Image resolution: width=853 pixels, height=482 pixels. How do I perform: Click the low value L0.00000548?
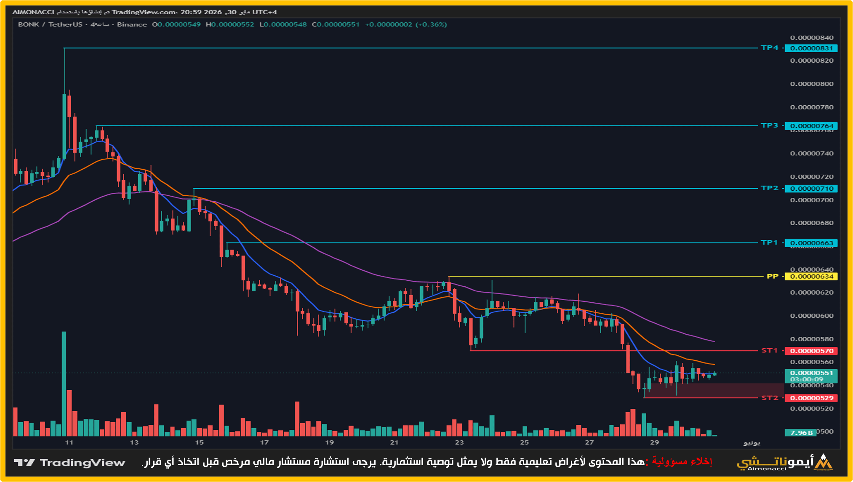[x=283, y=24]
